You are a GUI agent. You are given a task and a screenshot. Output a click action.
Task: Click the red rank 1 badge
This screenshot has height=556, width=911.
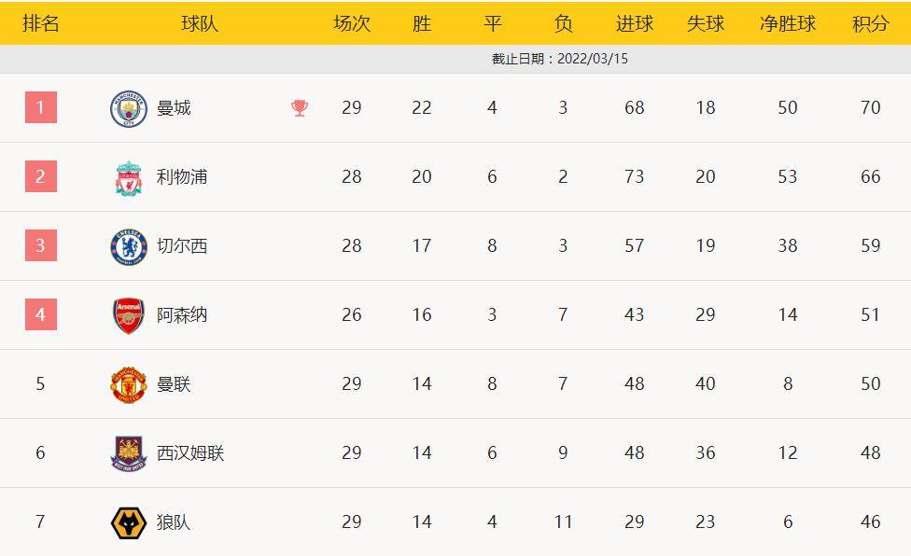[x=40, y=108]
